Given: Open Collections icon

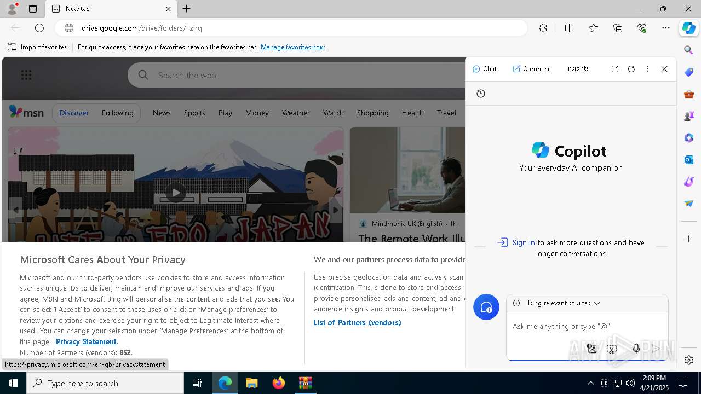Looking at the screenshot, I should click(x=618, y=28).
